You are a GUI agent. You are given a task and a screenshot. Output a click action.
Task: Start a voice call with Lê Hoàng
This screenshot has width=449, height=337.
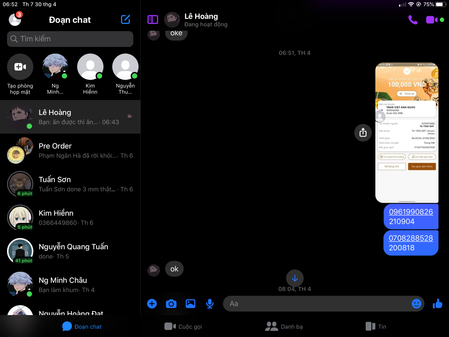click(413, 20)
